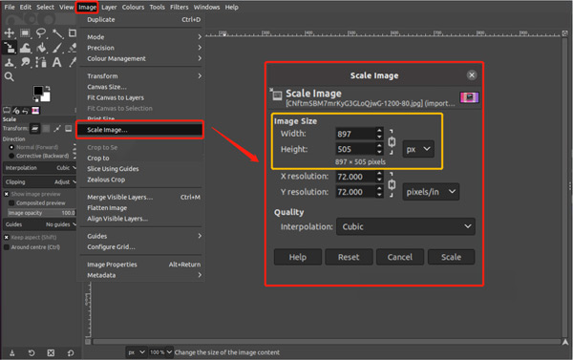Click the black foreground colour swatch
The height and width of the screenshot is (360, 573).
click(38, 91)
